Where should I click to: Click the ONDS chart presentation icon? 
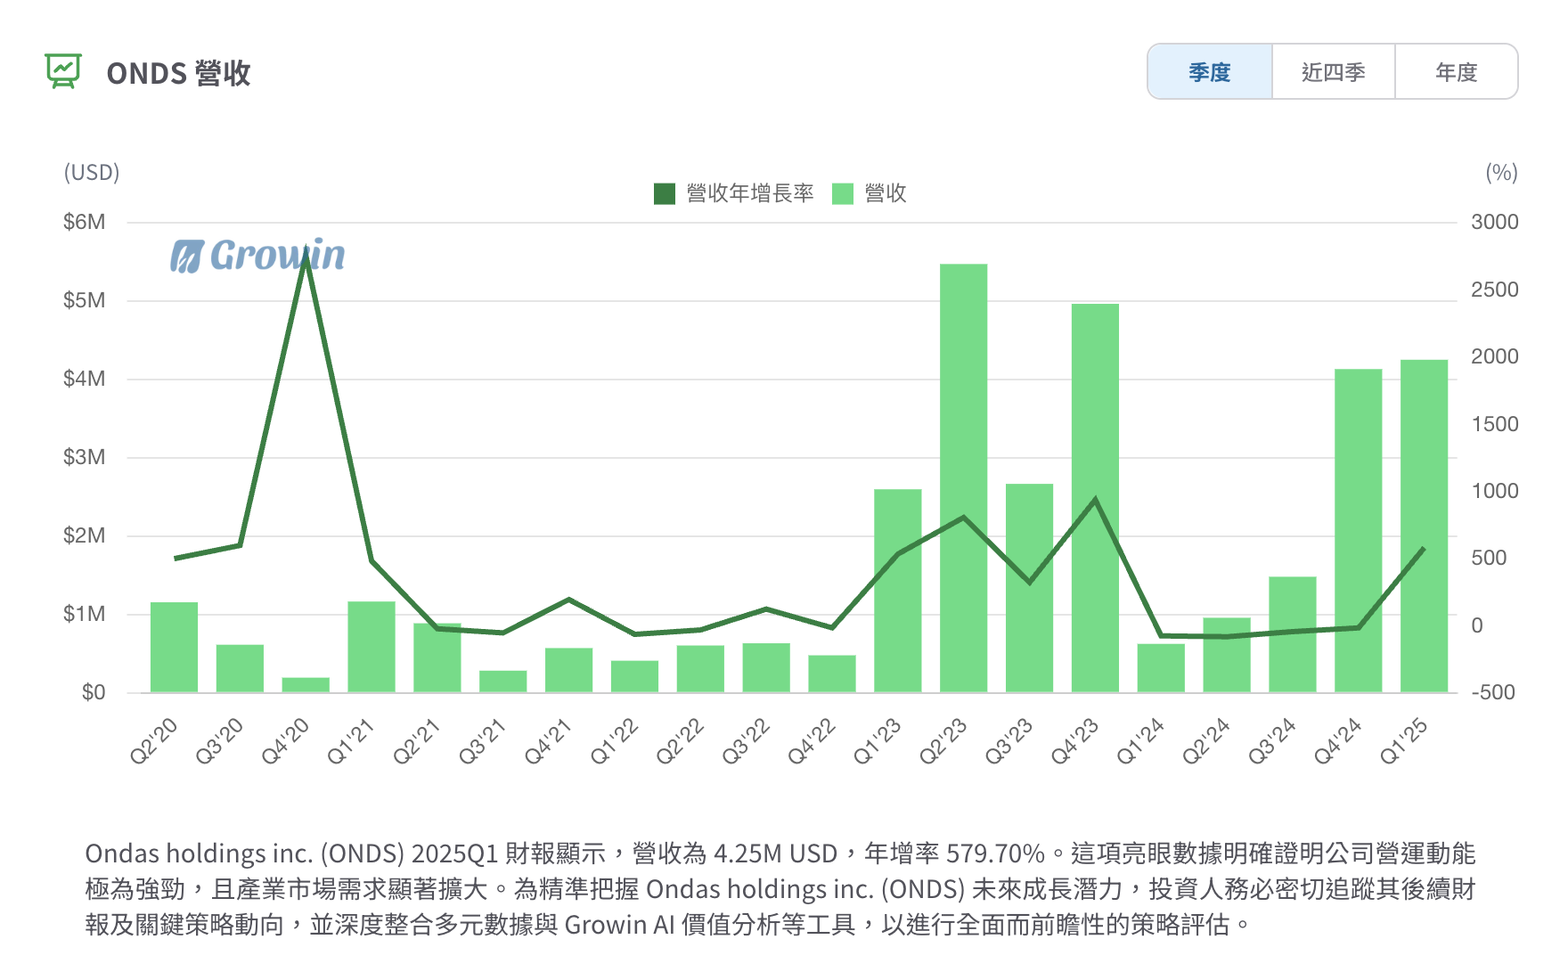click(x=63, y=71)
